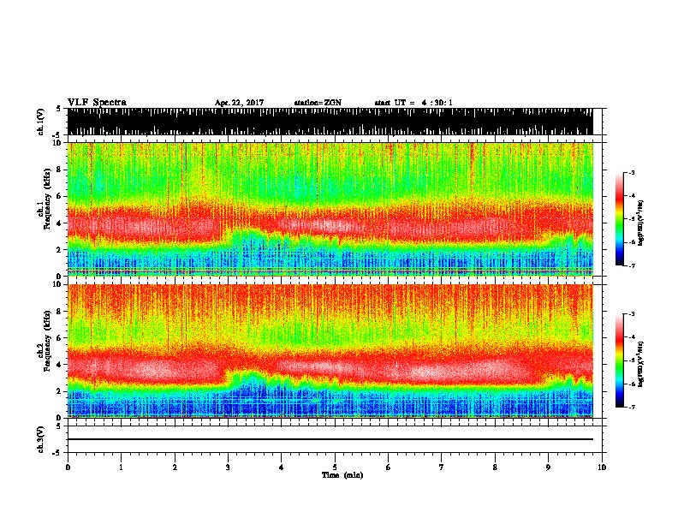Image resolution: width=678 pixels, height=524 pixels.
Task: Click the ch.1(V) waveform strip
Action: 330,122
